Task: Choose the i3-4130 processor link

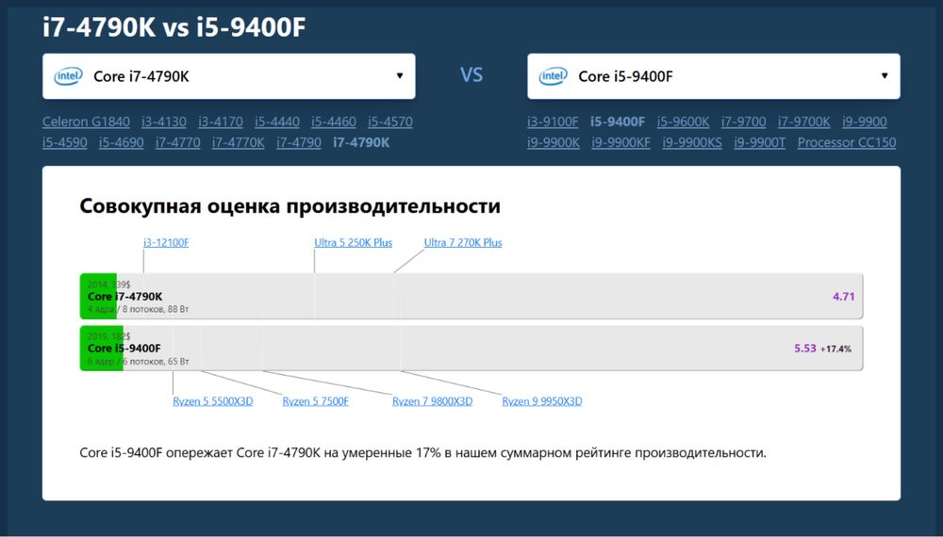Action: (164, 122)
